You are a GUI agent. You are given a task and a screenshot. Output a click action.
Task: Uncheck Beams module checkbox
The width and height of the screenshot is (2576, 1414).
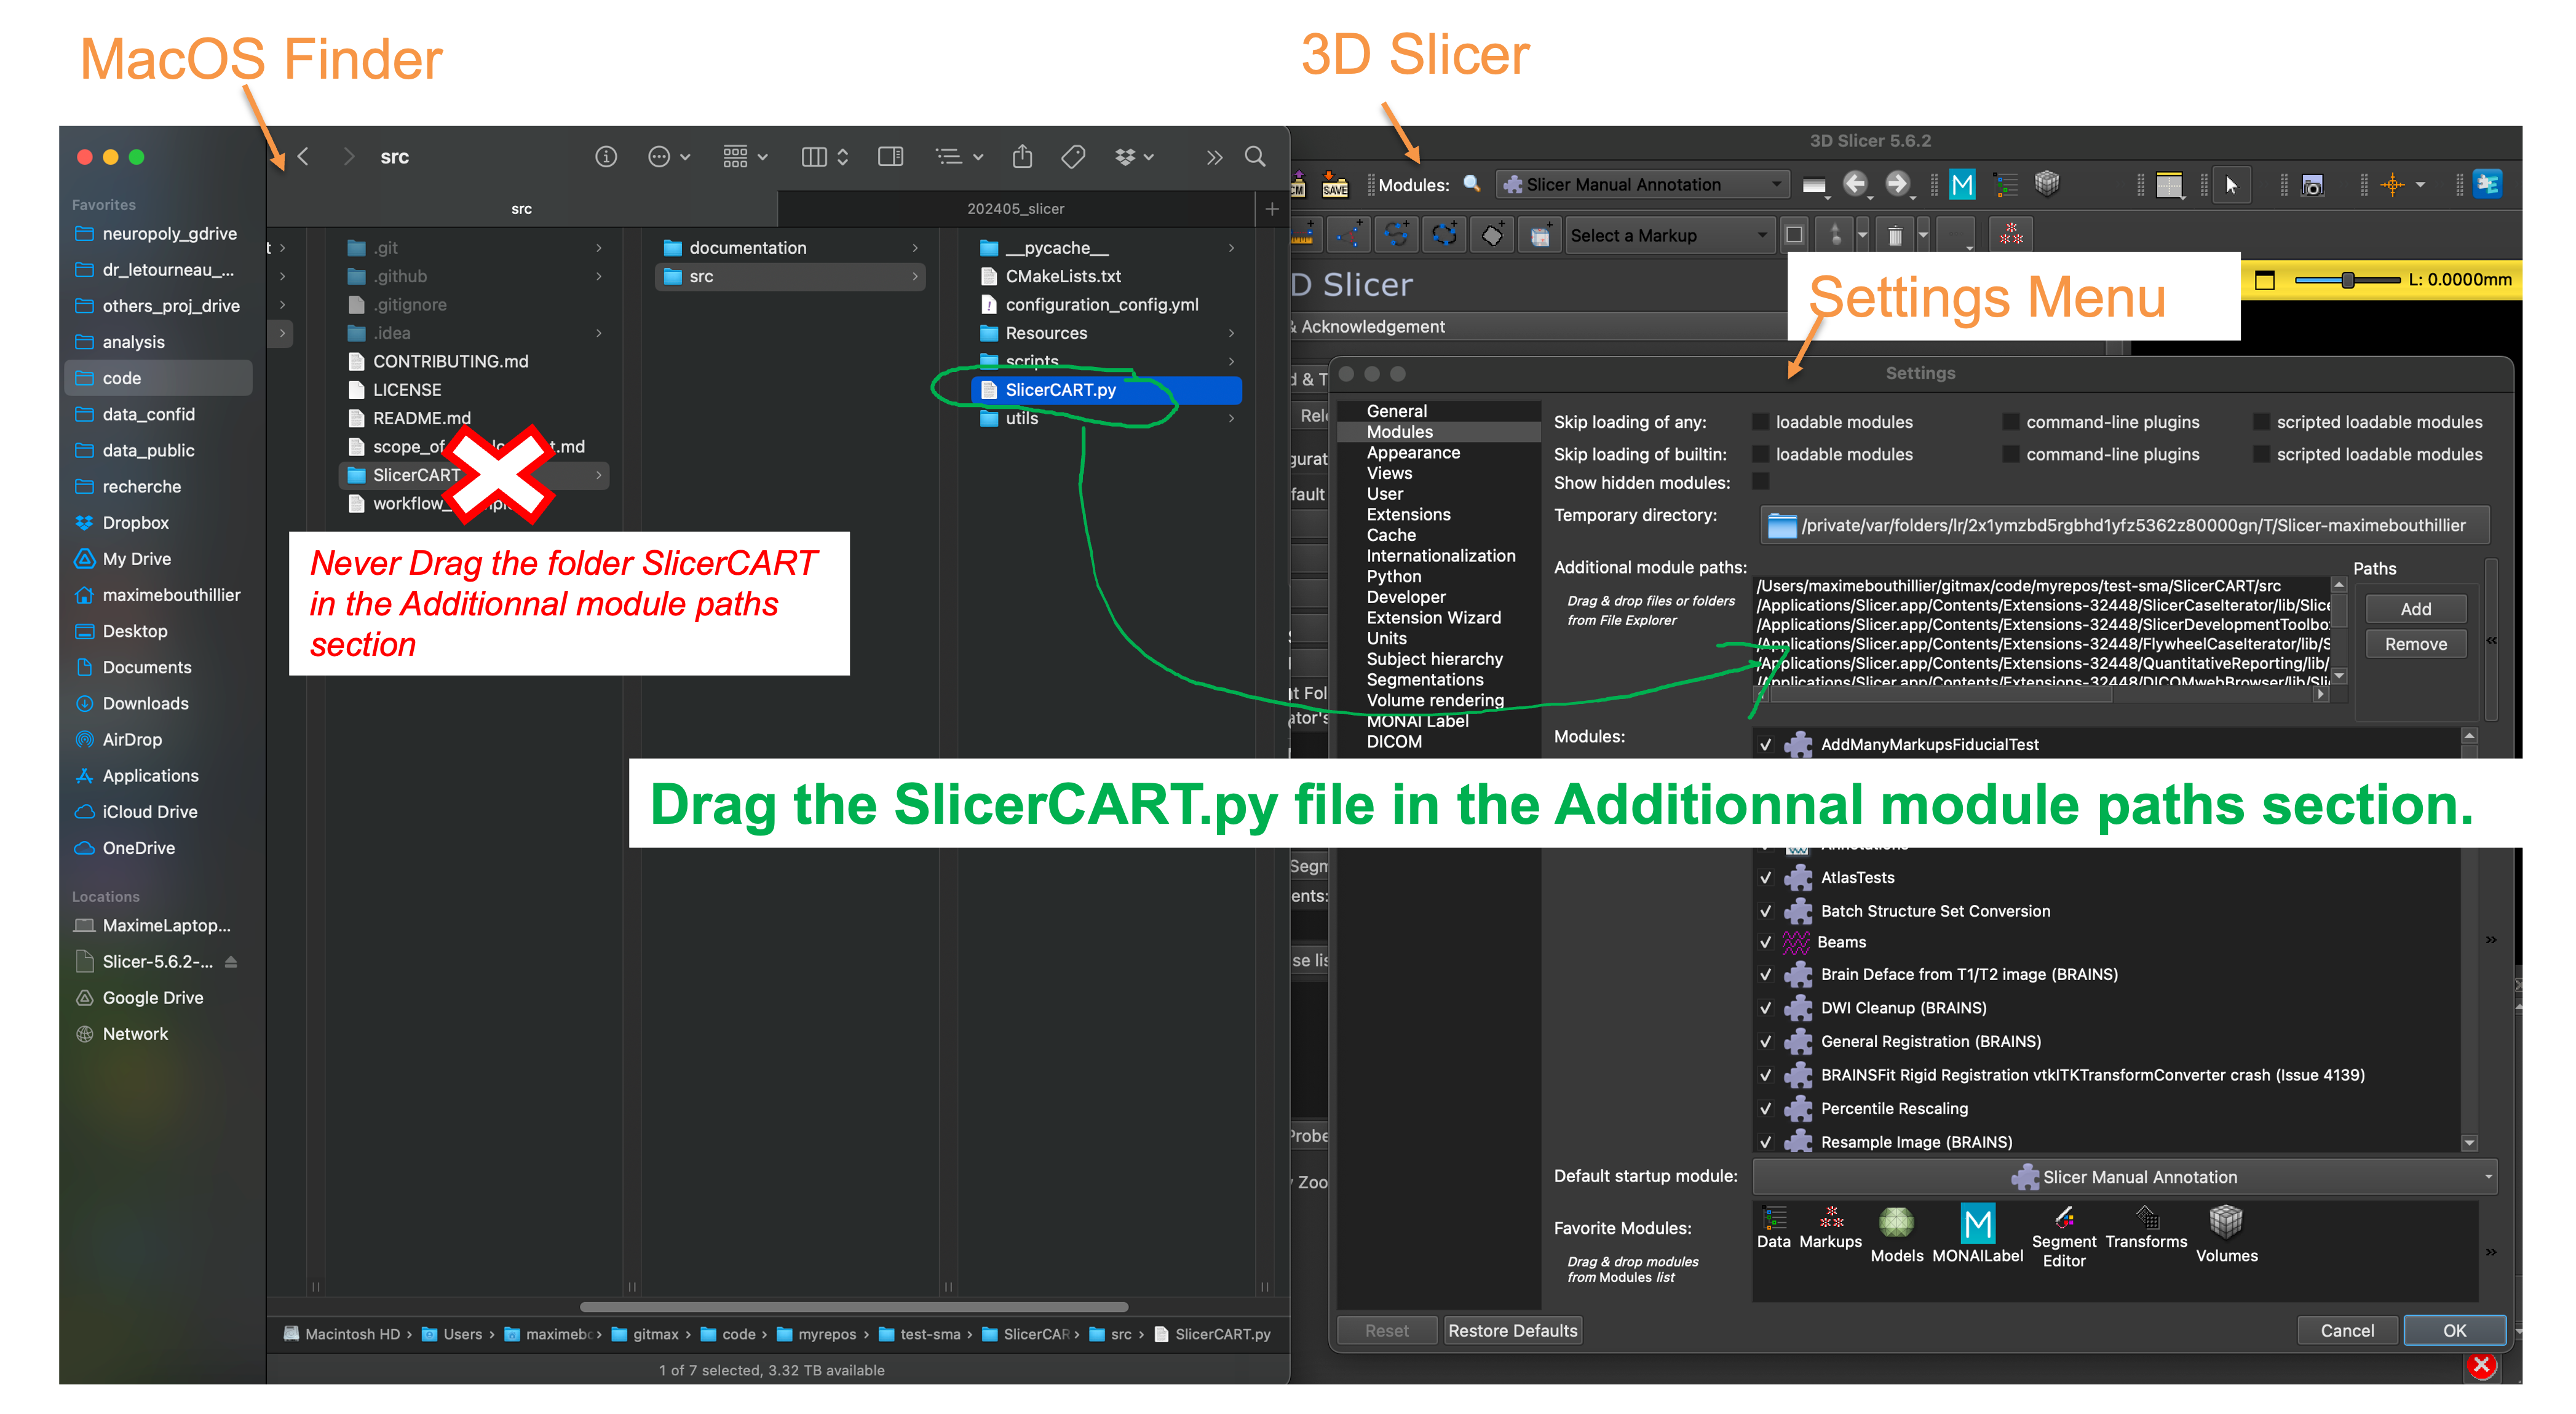click(x=1765, y=942)
